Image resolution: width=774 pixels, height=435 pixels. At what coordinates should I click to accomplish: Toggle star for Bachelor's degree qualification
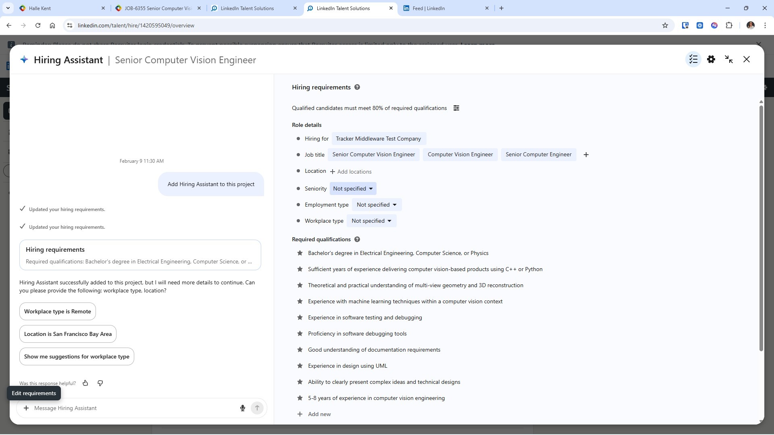[x=300, y=253]
